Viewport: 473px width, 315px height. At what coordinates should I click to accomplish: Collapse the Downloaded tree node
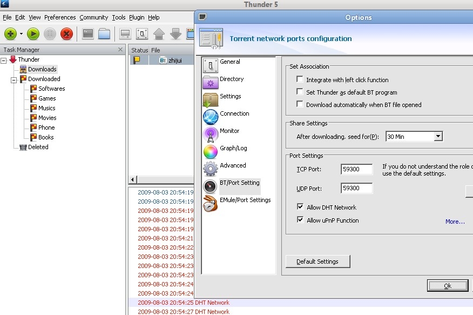[14, 80]
